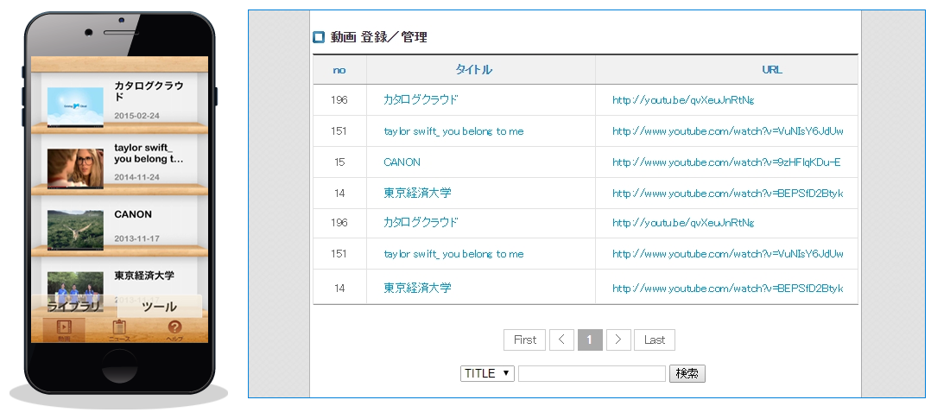Open first 東京経済大学 title link
This screenshot has height=419, width=950.
pos(417,194)
